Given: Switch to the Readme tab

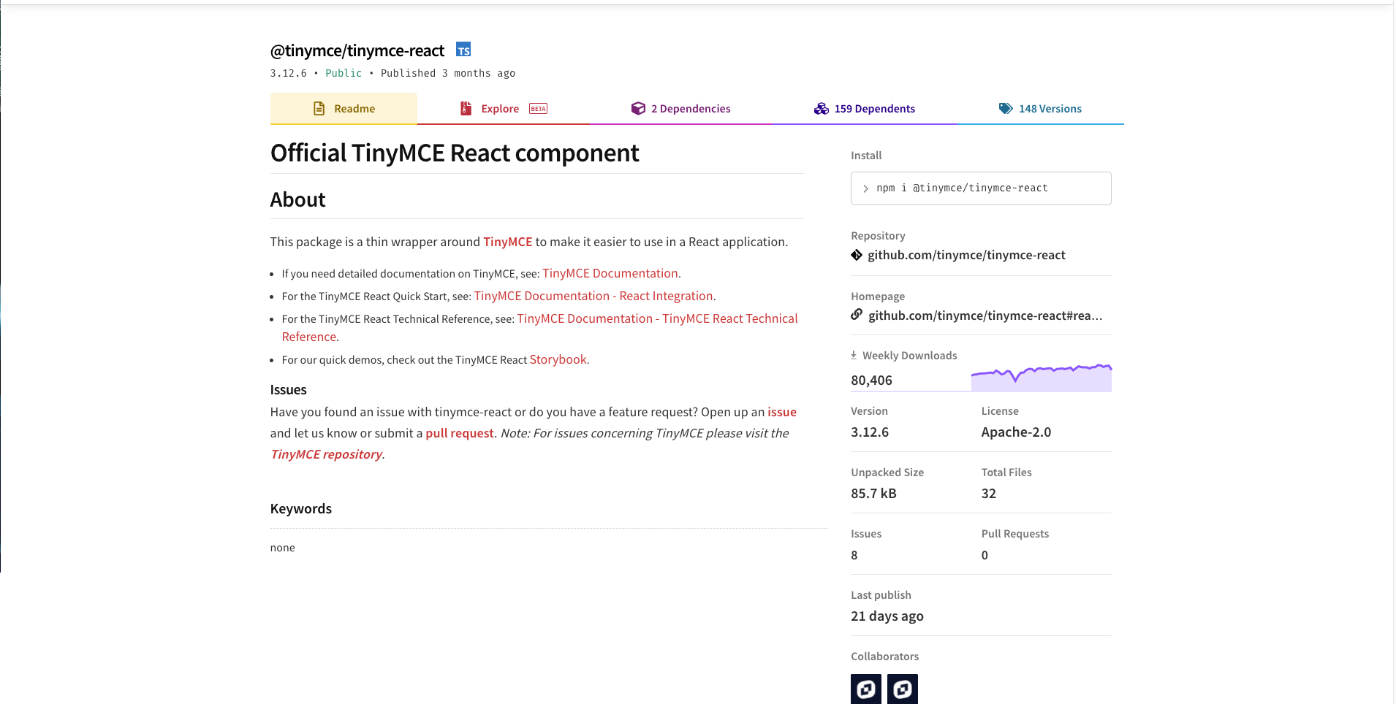Looking at the screenshot, I should tap(344, 109).
